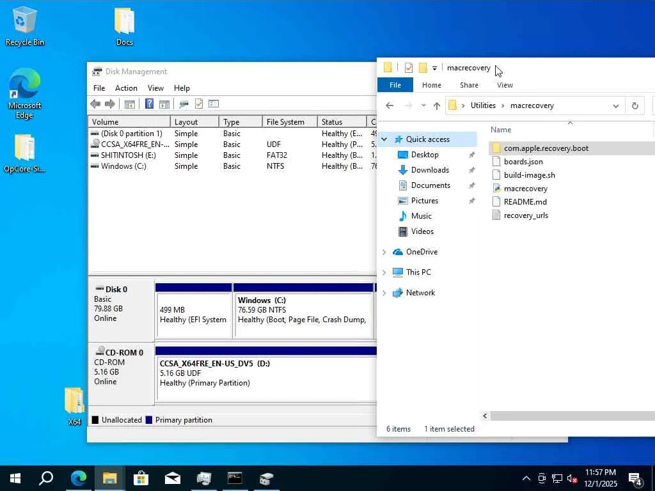Expand This PC in navigation pane
This screenshot has width=655, height=491.
coord(384,272)
